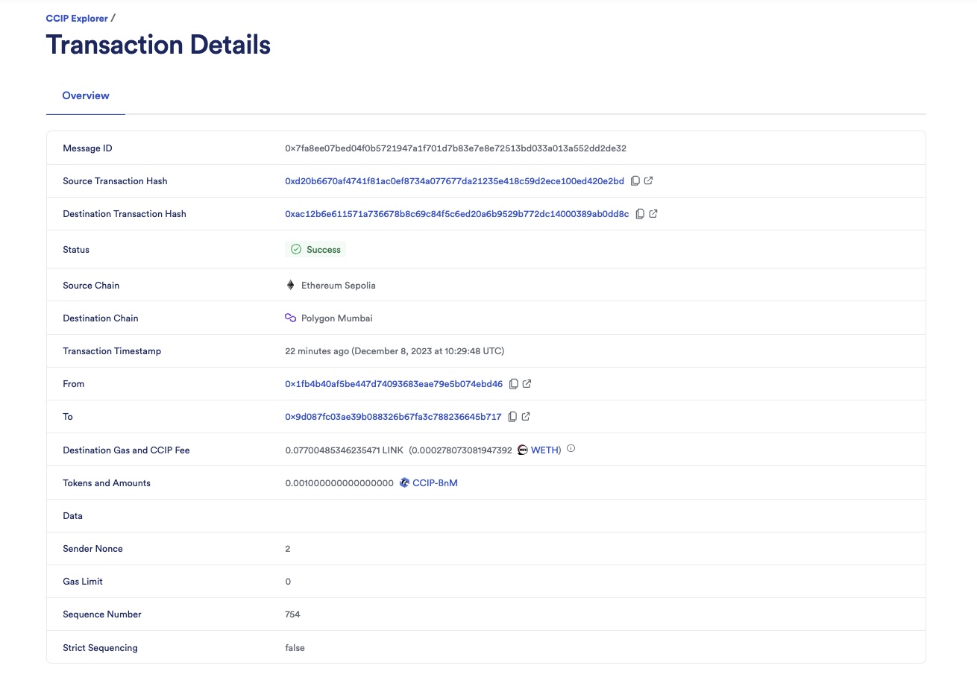Click the Sequence Number value 754

(x=292, y=614)
